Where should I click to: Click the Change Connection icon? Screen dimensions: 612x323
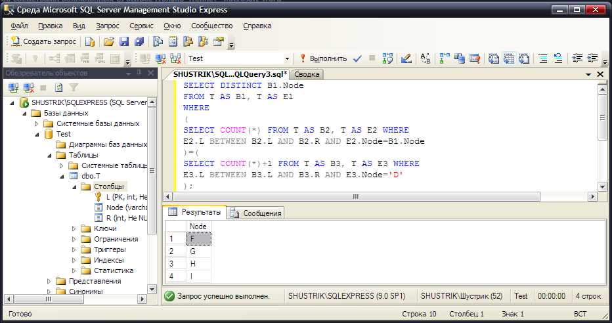pos(175,58)
